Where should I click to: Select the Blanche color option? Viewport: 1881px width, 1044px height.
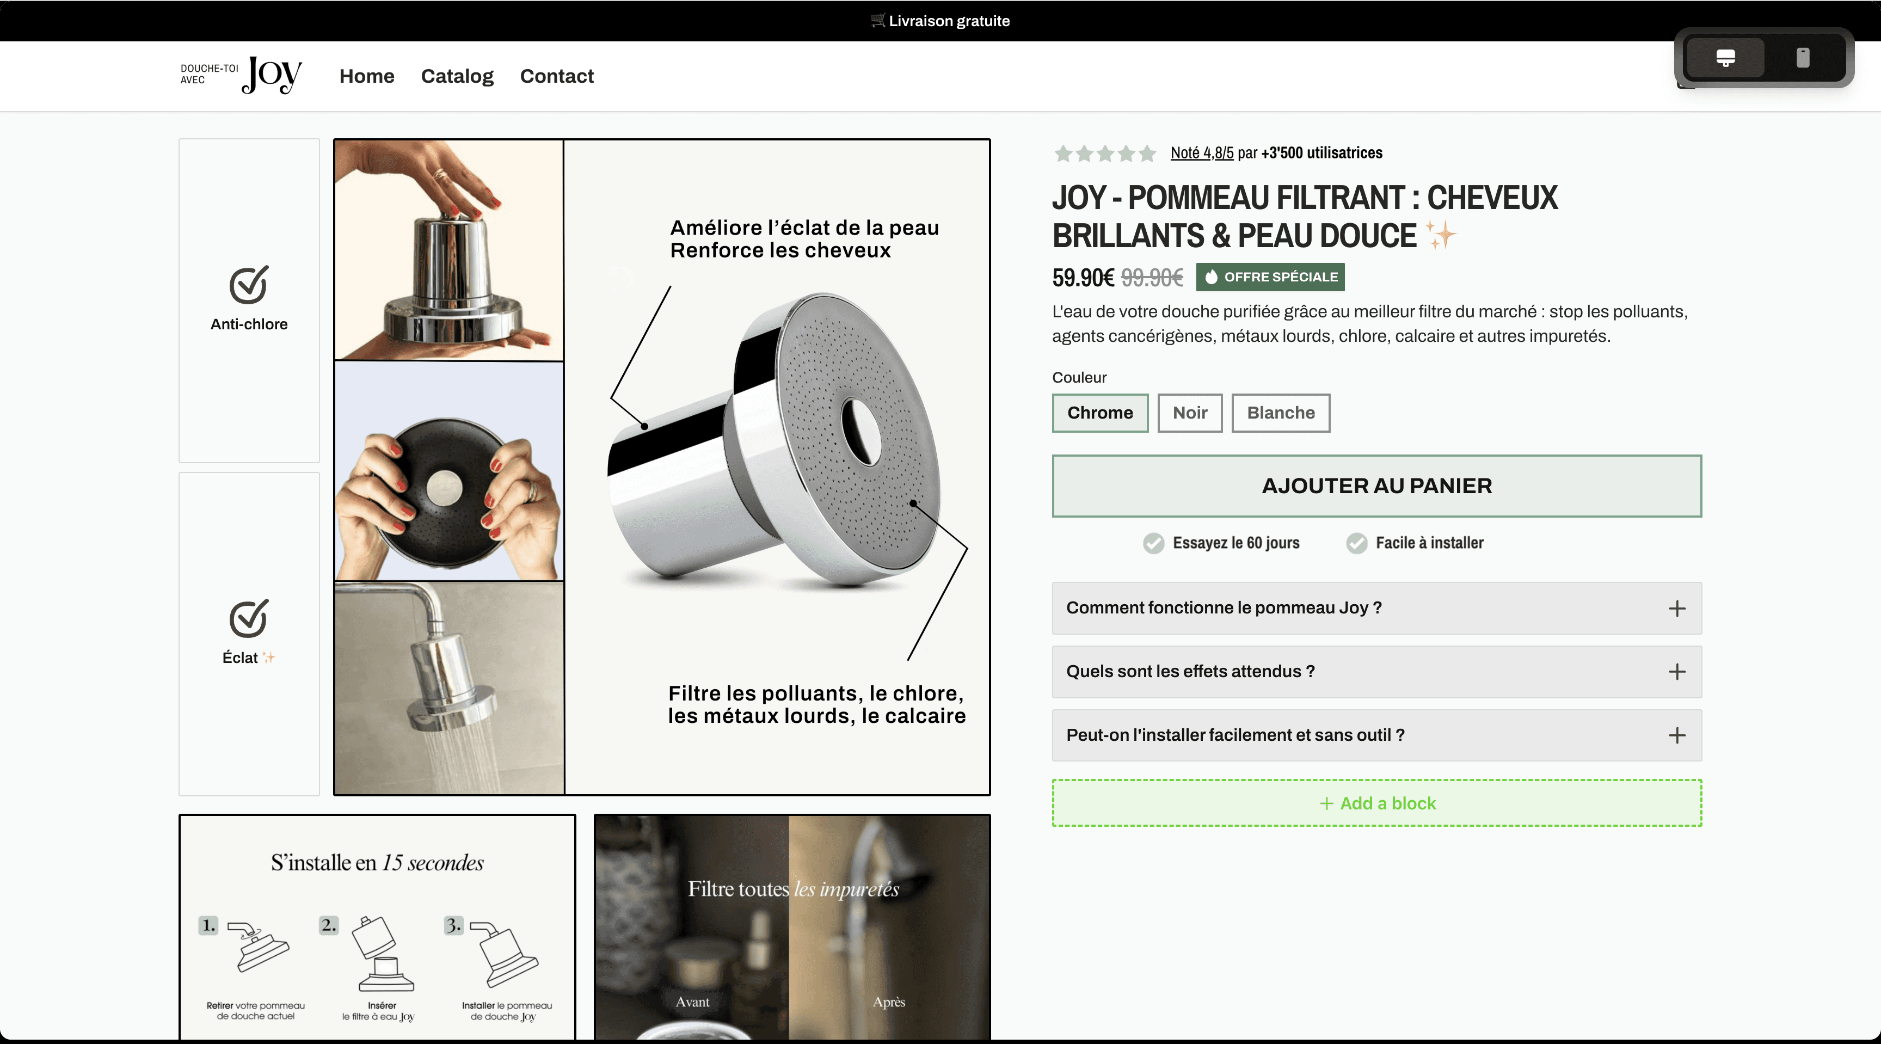(1280, 413)
